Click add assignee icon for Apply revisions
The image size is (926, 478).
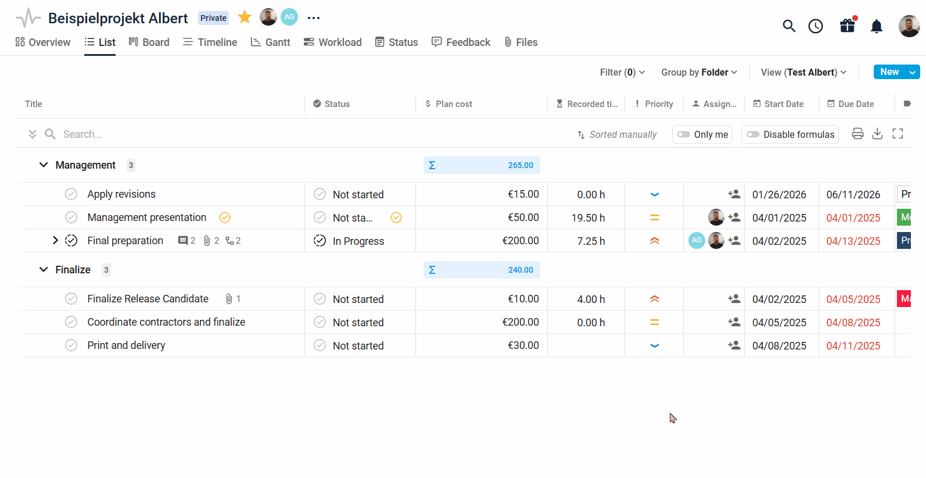click(734, 194)
